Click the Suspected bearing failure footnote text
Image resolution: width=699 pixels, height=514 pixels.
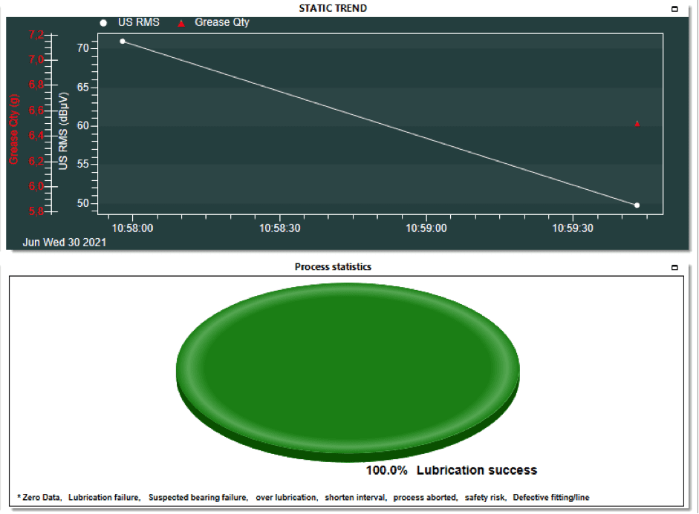point(198,498)
